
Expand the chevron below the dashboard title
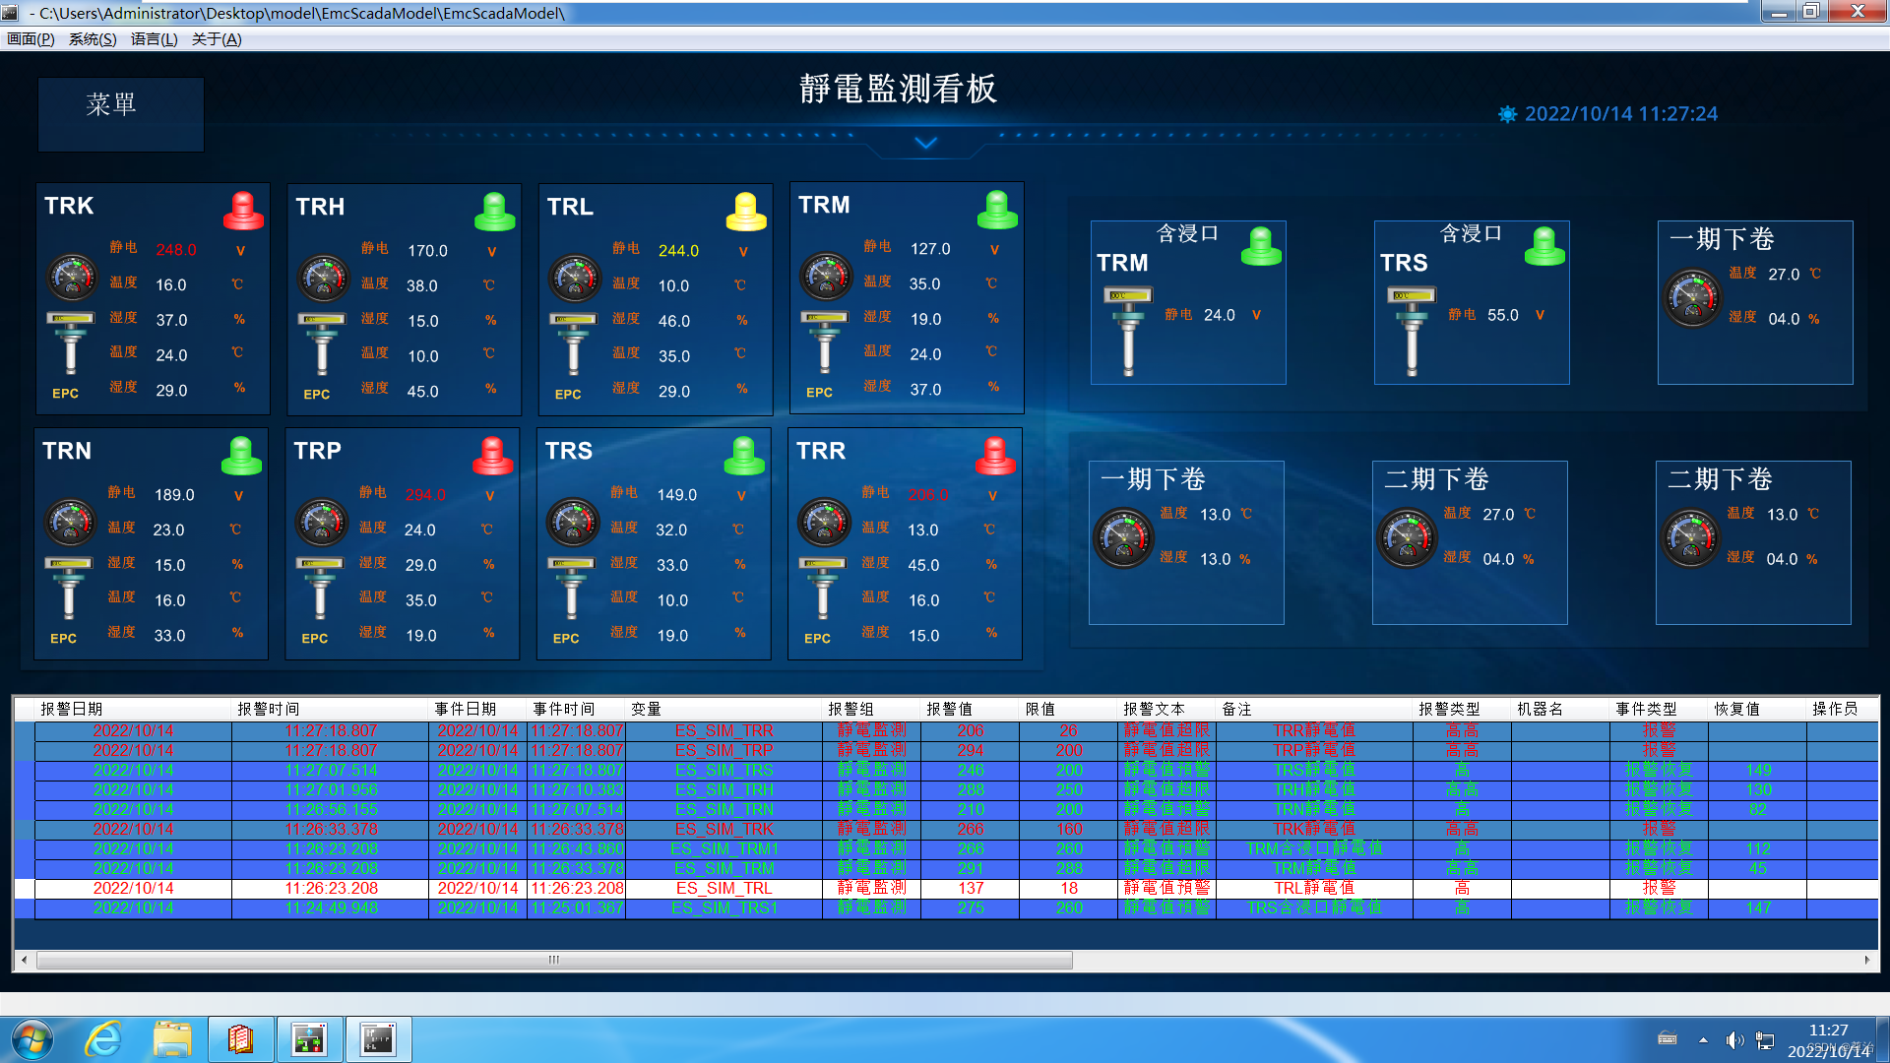tap(925, 144)
